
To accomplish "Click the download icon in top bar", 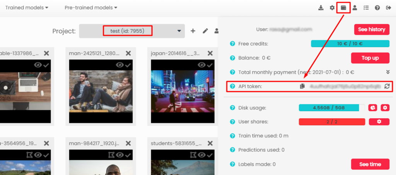I will (321, 8).
